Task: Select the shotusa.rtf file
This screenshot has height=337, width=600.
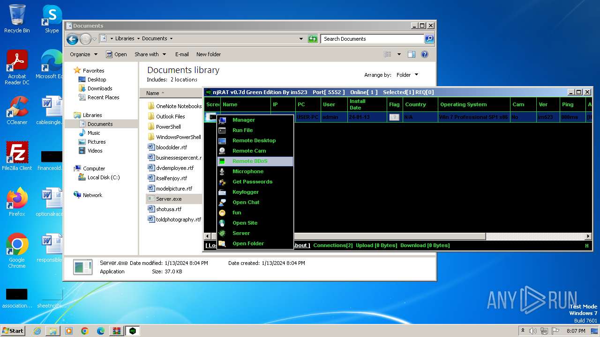Action: pos(169,209)
